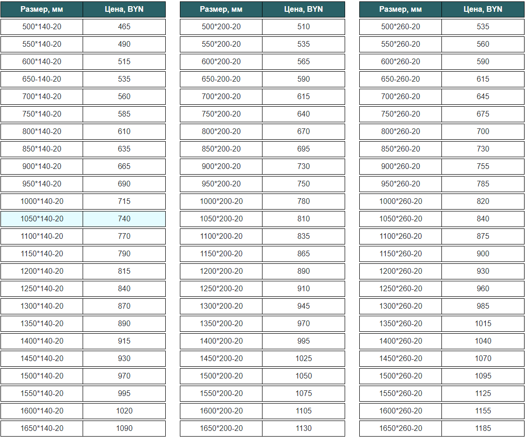Click the size cell 750*260-20
This screenshot has height=438, width=525.
(x=401, y=114)
